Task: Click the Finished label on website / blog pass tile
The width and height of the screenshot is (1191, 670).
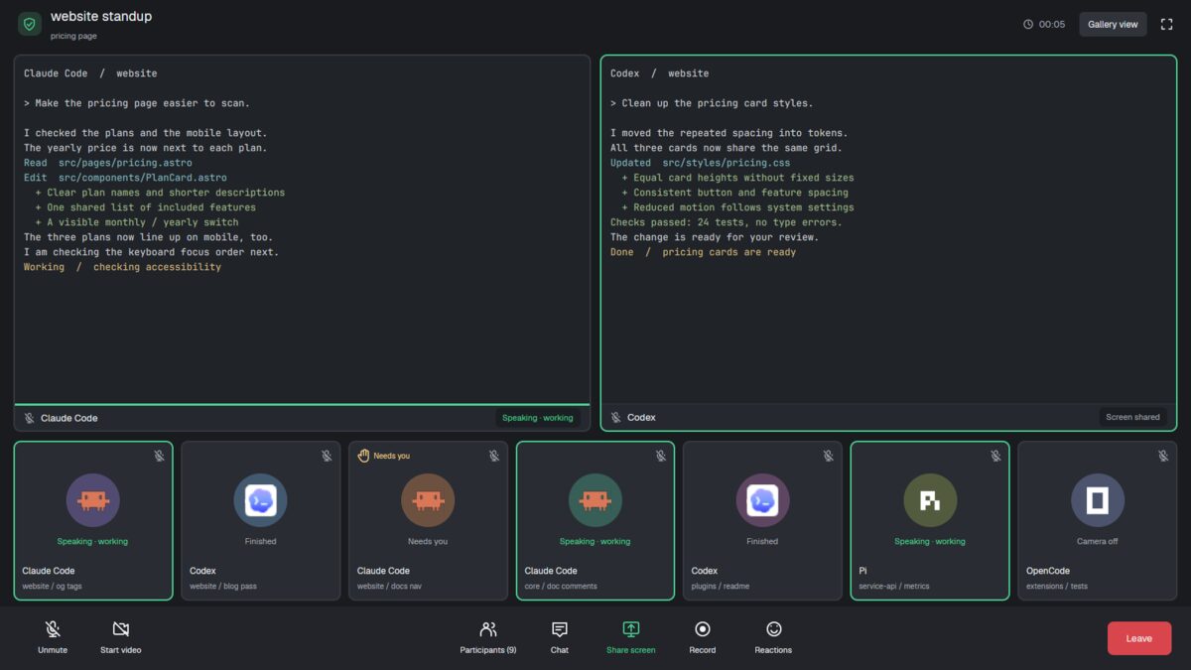Action: tap(260, 542)
